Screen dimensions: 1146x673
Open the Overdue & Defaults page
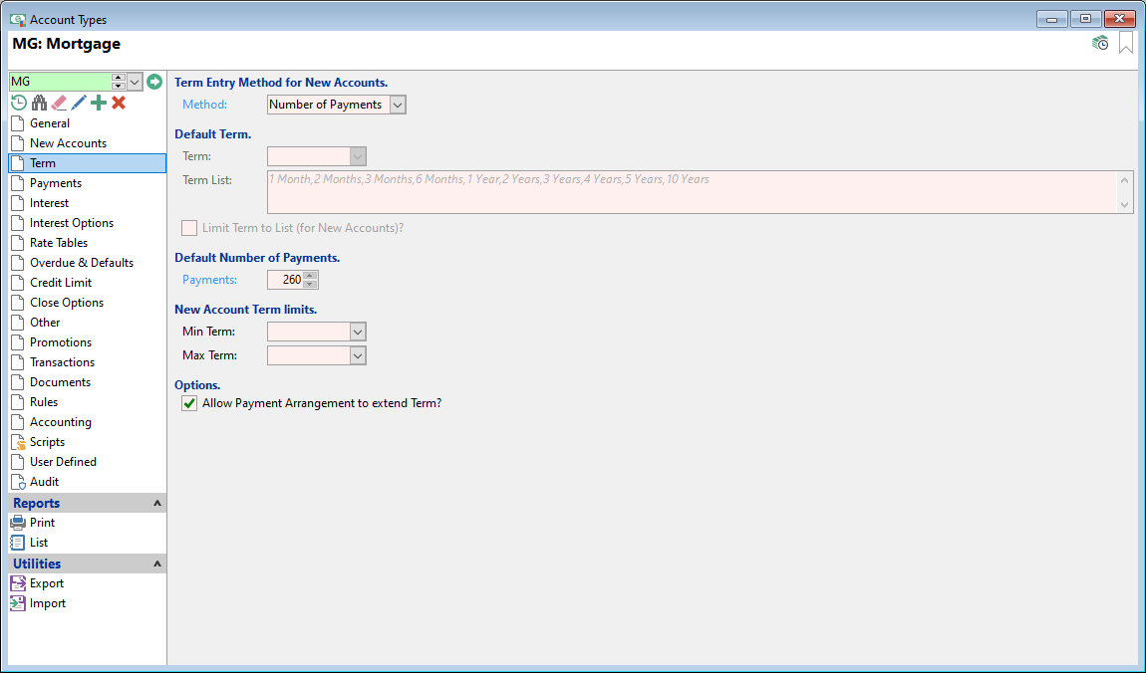[x=87, y=263]
